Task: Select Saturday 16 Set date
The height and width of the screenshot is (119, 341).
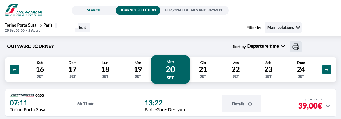Action: click(x=40, y=69)
